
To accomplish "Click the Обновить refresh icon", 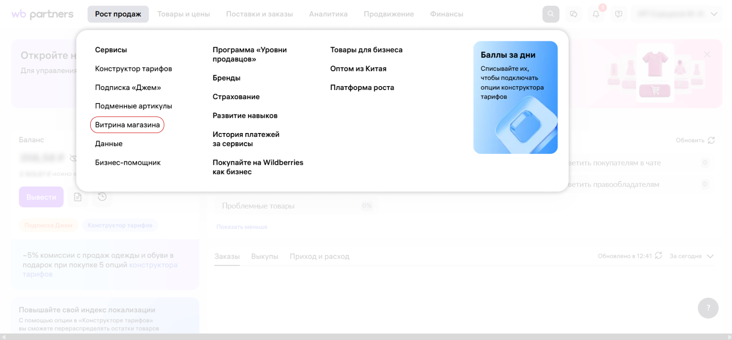I will pos(711,140).
